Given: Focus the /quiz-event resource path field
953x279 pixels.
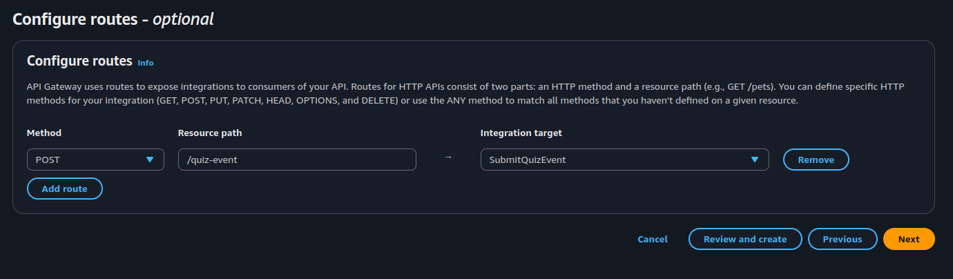Looking at the screenshot, I should (297, 160).
